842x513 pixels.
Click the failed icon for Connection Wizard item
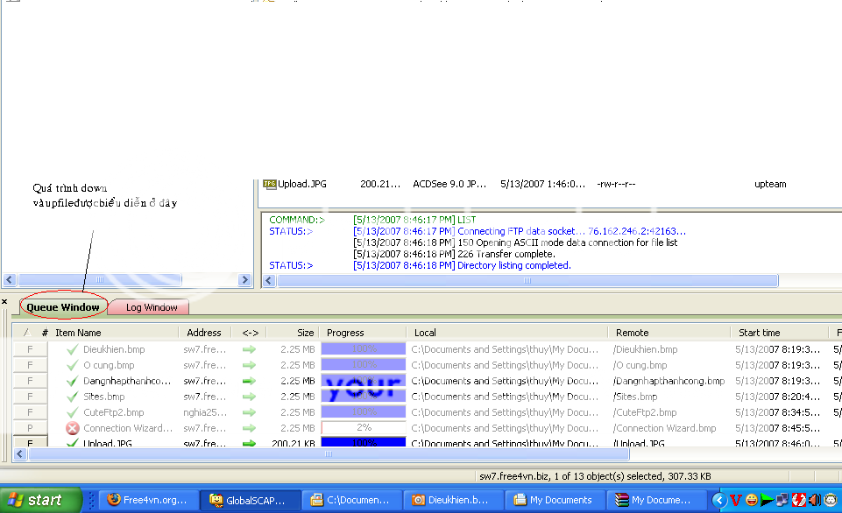pyautogui.click(x=73, y=428)
